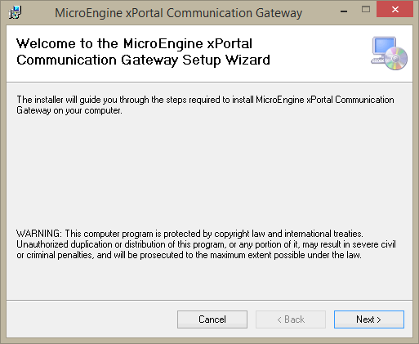Click the 'Gateway on your computer.' text line
Image resolution: width=419 pixels, height=344 pixels.
[x=69, y=110]
